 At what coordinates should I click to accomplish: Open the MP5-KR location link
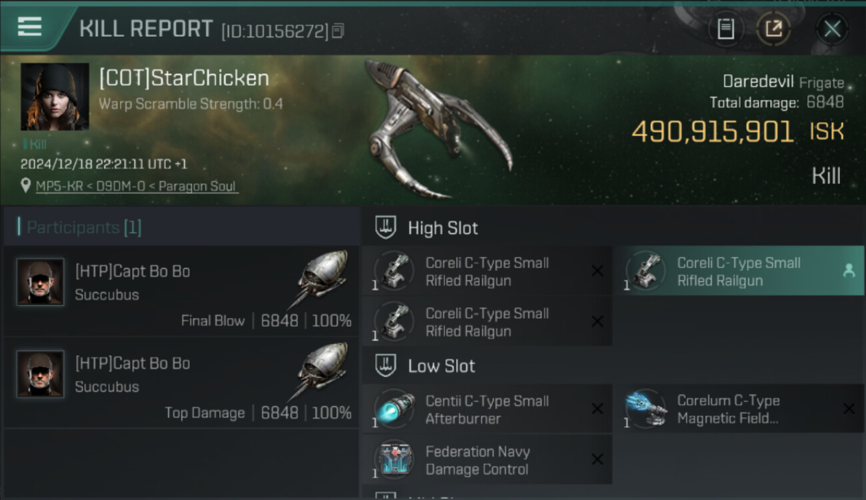pos(136,186)
